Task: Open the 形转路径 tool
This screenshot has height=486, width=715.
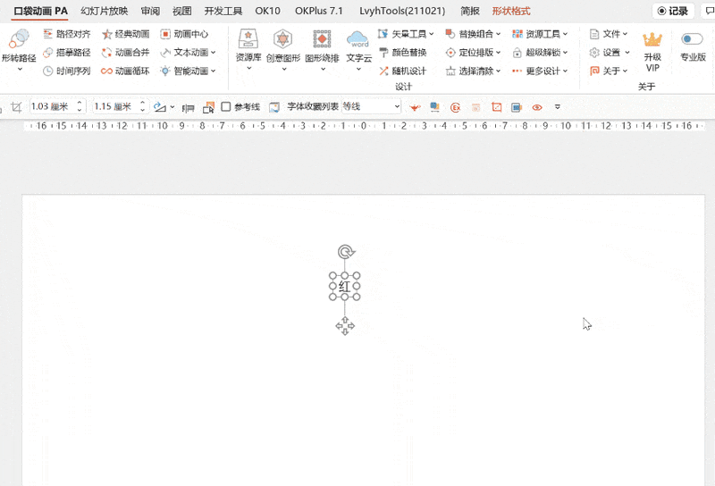Action: 19,49
